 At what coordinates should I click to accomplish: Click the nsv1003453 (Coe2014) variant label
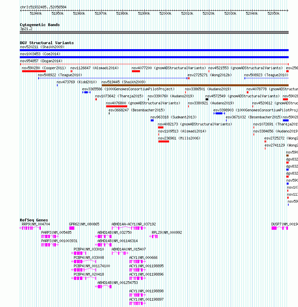tap(40, 54)
